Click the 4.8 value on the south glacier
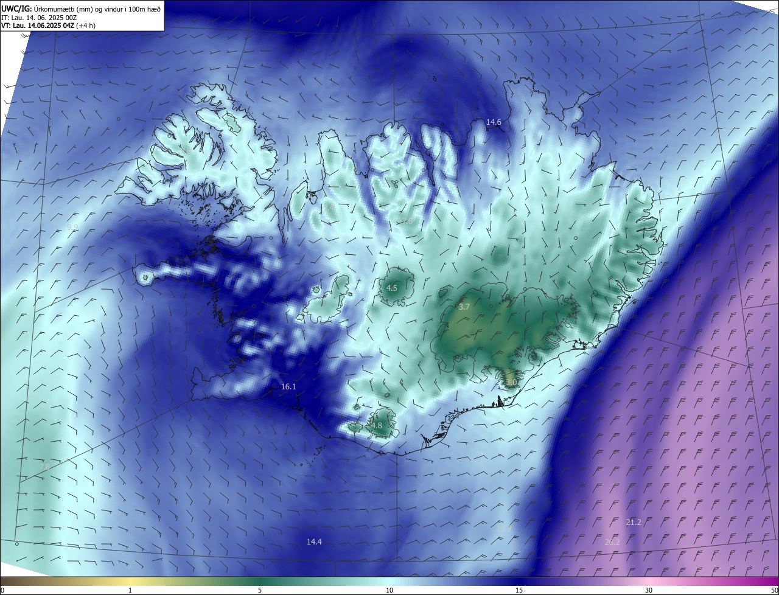Screen dimensions: 779x595 (x=377, y=426)
